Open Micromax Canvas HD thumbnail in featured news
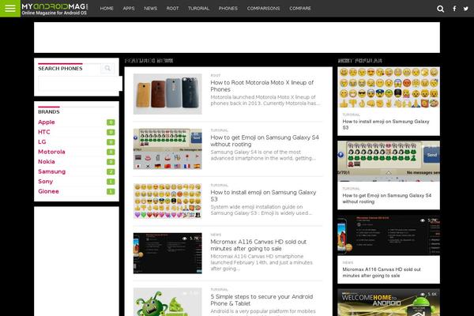 pos(167,254)
